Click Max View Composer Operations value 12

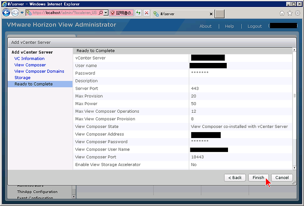click(193, 111)
